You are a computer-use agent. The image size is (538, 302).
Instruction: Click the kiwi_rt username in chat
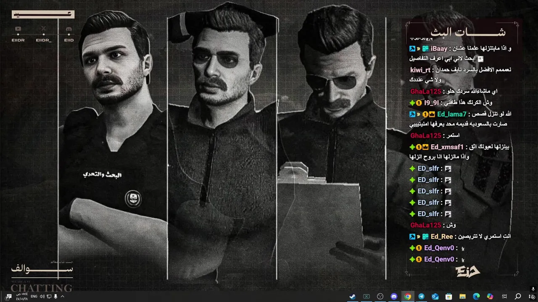pyautogui.click(x=420, y=70)
